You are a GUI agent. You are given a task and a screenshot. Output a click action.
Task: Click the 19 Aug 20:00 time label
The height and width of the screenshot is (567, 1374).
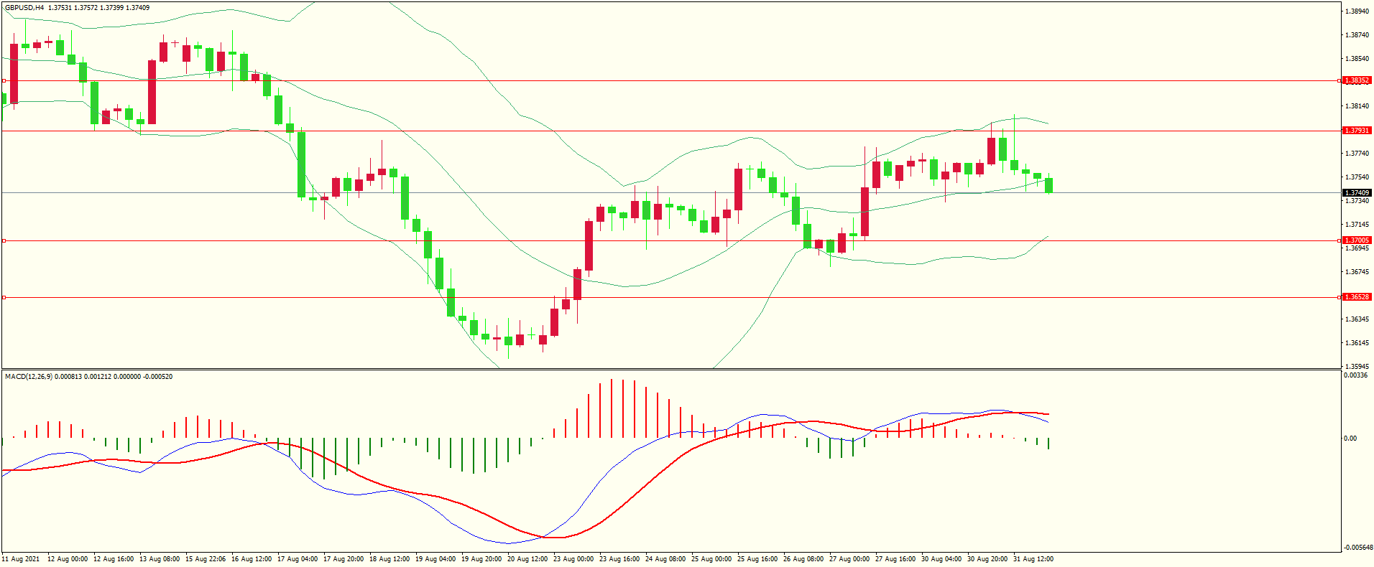(481, 559)
